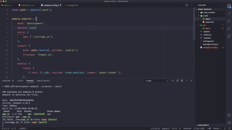Click Ln 5, Col cursor position indicator
The image size is (232, 130).
[x=155, y=129]
